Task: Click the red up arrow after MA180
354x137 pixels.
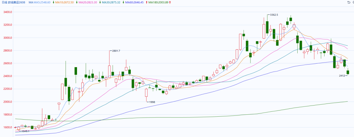Action: pos(170,2)
